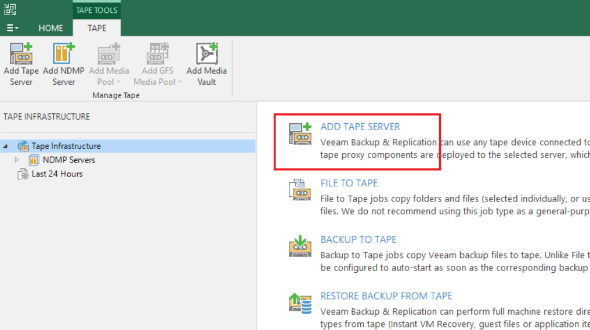The image size is (590, 330).
Task: Click the Manage Tape group label
Action: click(116, 95)
